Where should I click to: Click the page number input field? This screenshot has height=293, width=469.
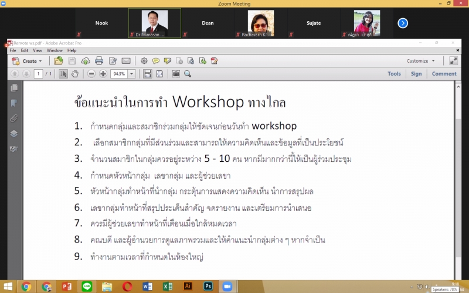[x=38, y=74]
